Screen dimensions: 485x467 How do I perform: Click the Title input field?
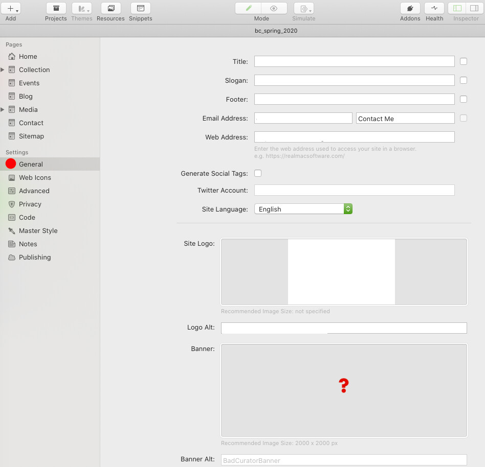pos(354,61)
